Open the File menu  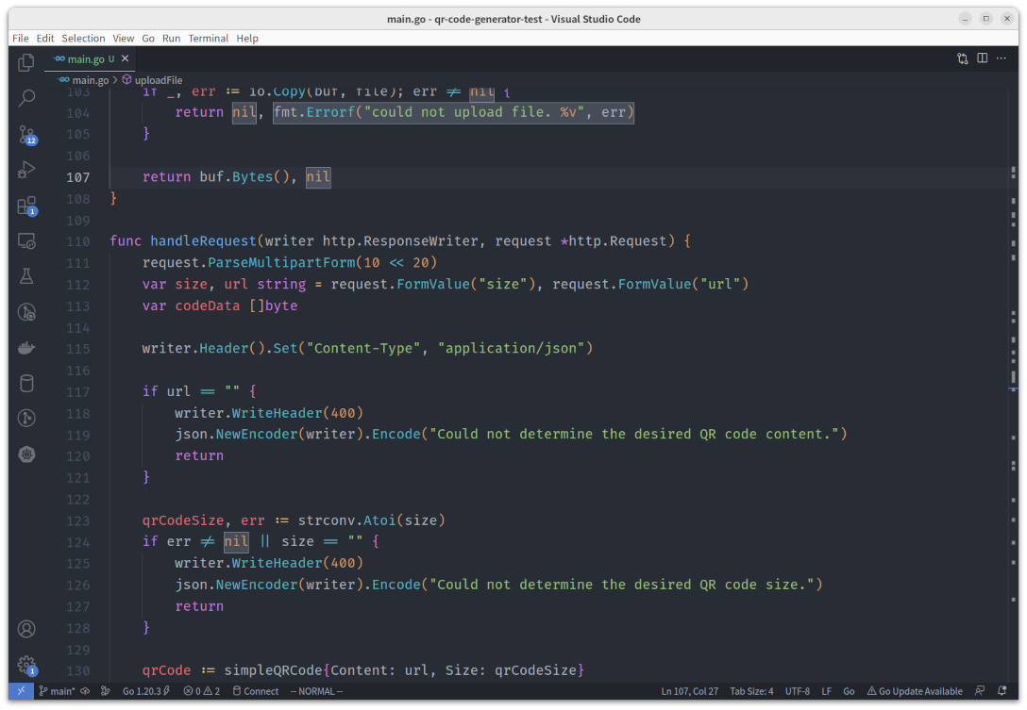click(21, 38)
